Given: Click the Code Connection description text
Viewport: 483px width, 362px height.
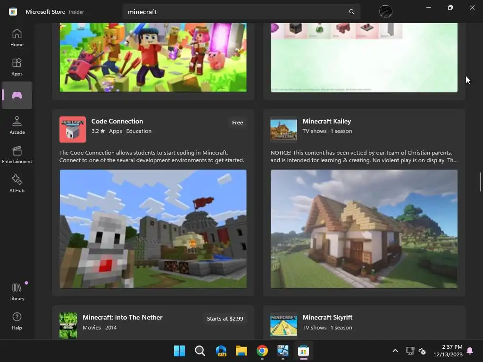Looking at the screenshot, I should pos(151,156).
